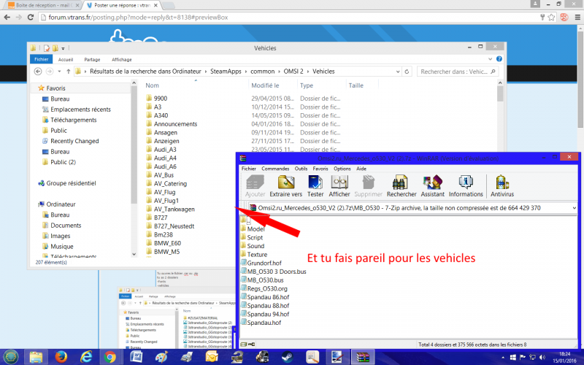
Task: Open Steam from the taskbar
Action: (x=287, y=357)
